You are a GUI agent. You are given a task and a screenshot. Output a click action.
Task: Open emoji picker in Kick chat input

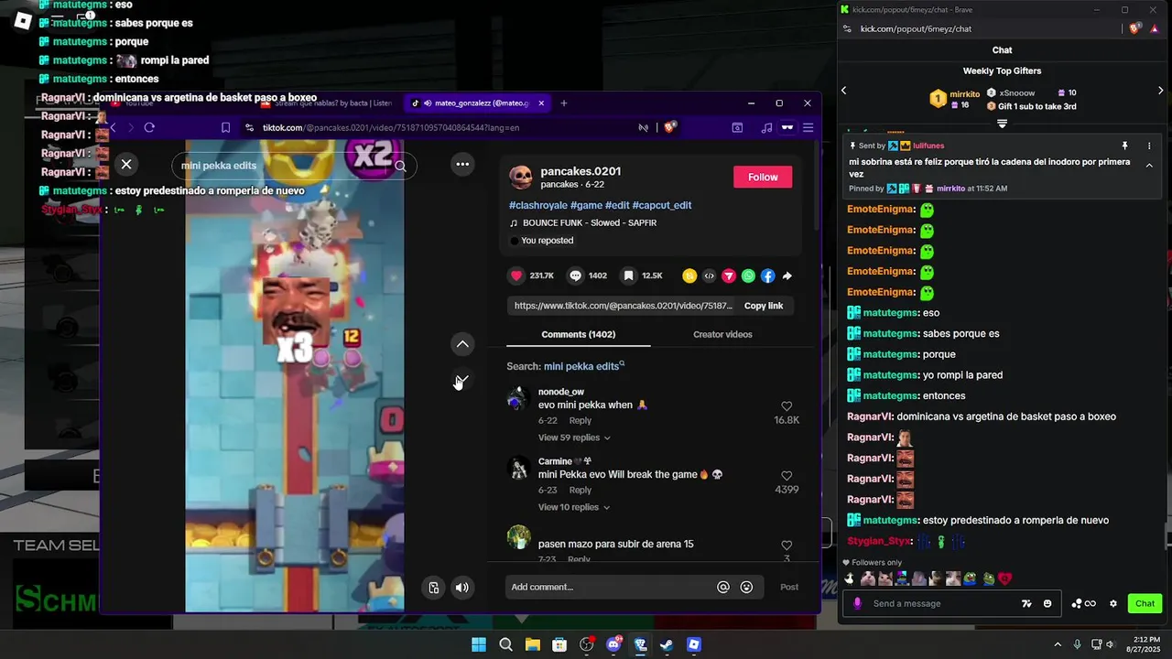1047,603
